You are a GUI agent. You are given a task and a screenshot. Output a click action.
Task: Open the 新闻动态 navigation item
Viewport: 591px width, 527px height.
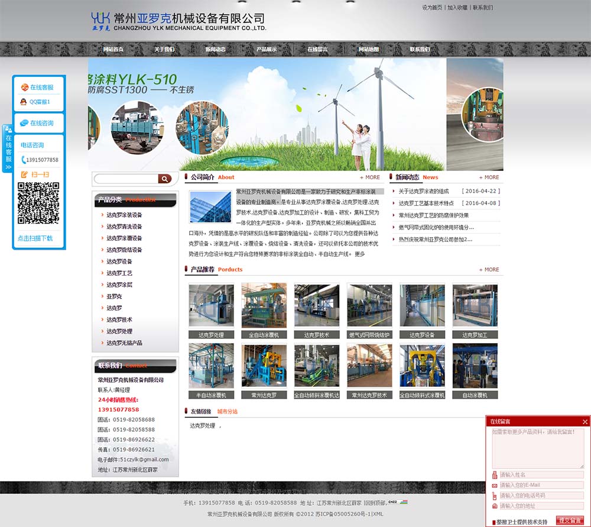tap(216, 50)
